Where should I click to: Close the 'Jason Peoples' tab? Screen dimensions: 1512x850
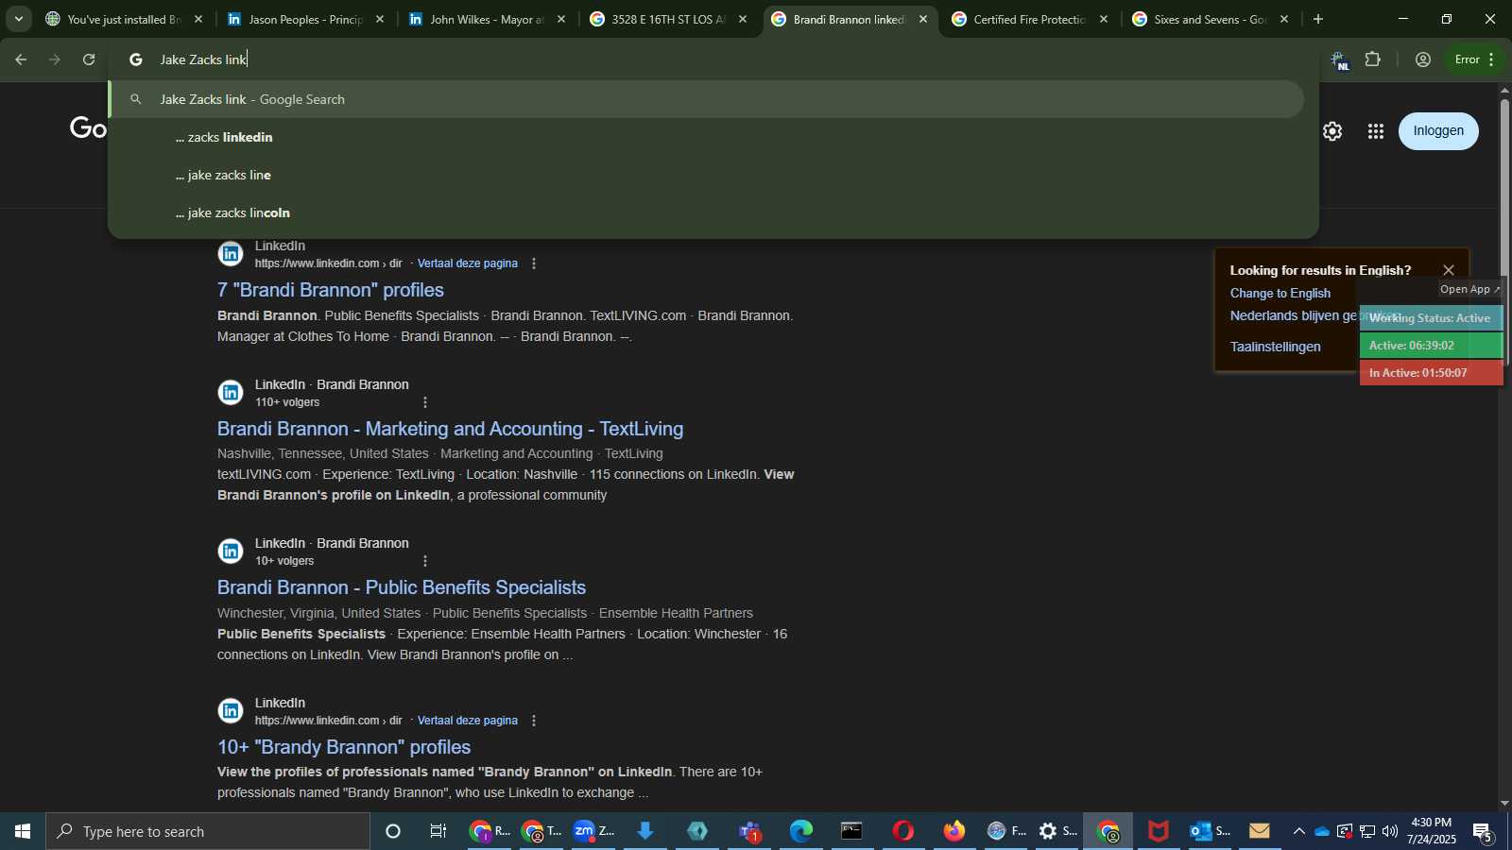tap(380, 19)
